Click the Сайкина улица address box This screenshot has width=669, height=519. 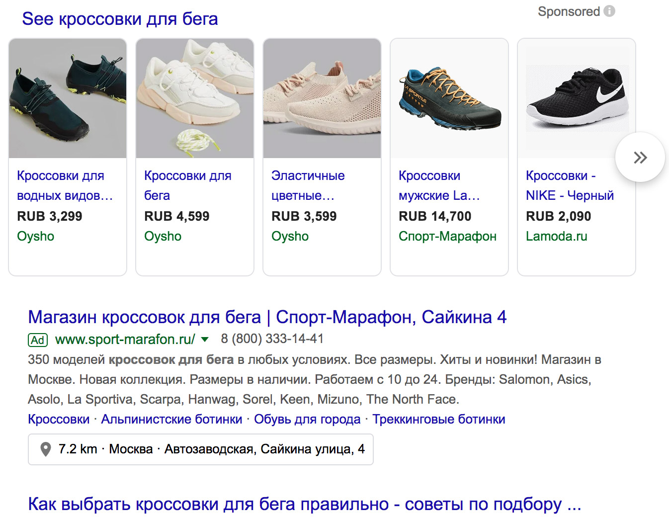(x=201, y=449)
